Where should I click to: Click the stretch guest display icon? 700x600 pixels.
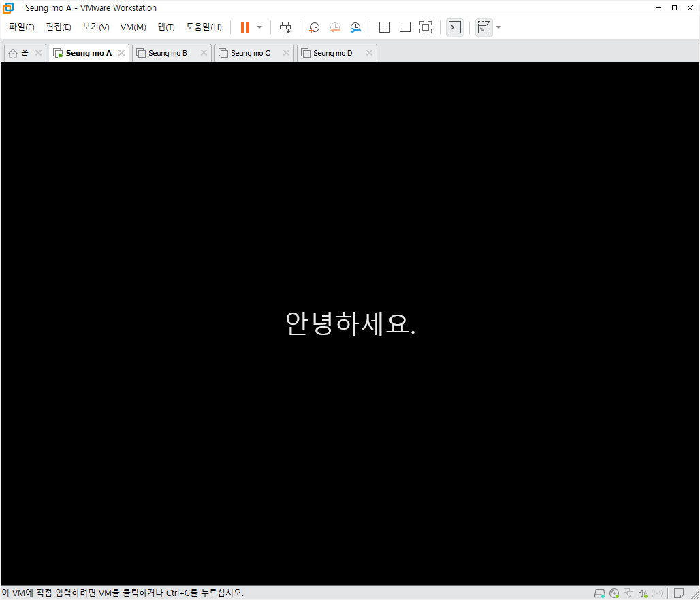click(484, 27)
